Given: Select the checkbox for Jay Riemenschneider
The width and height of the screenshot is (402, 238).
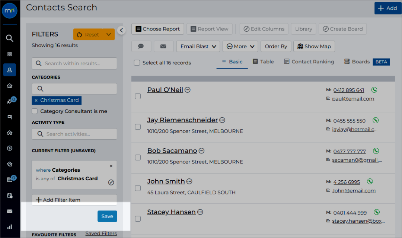Looking at the screenshot, I should pos(138,127).
